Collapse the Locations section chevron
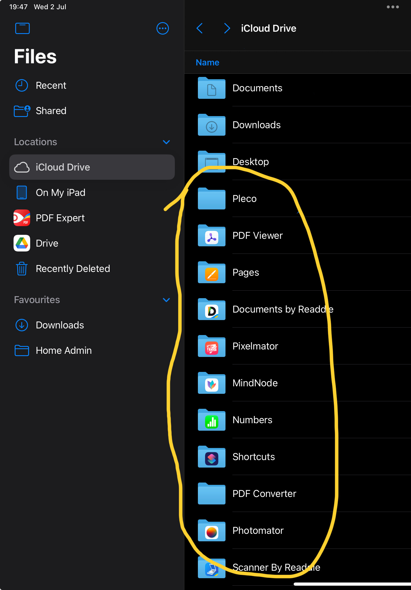This screenshot has width=411, height=590. (x=166, y=142)
